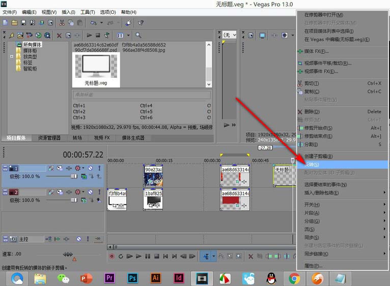Screen dimensions: 390x286
Task: Solo track 2
Action: click(x=99, y=192)
